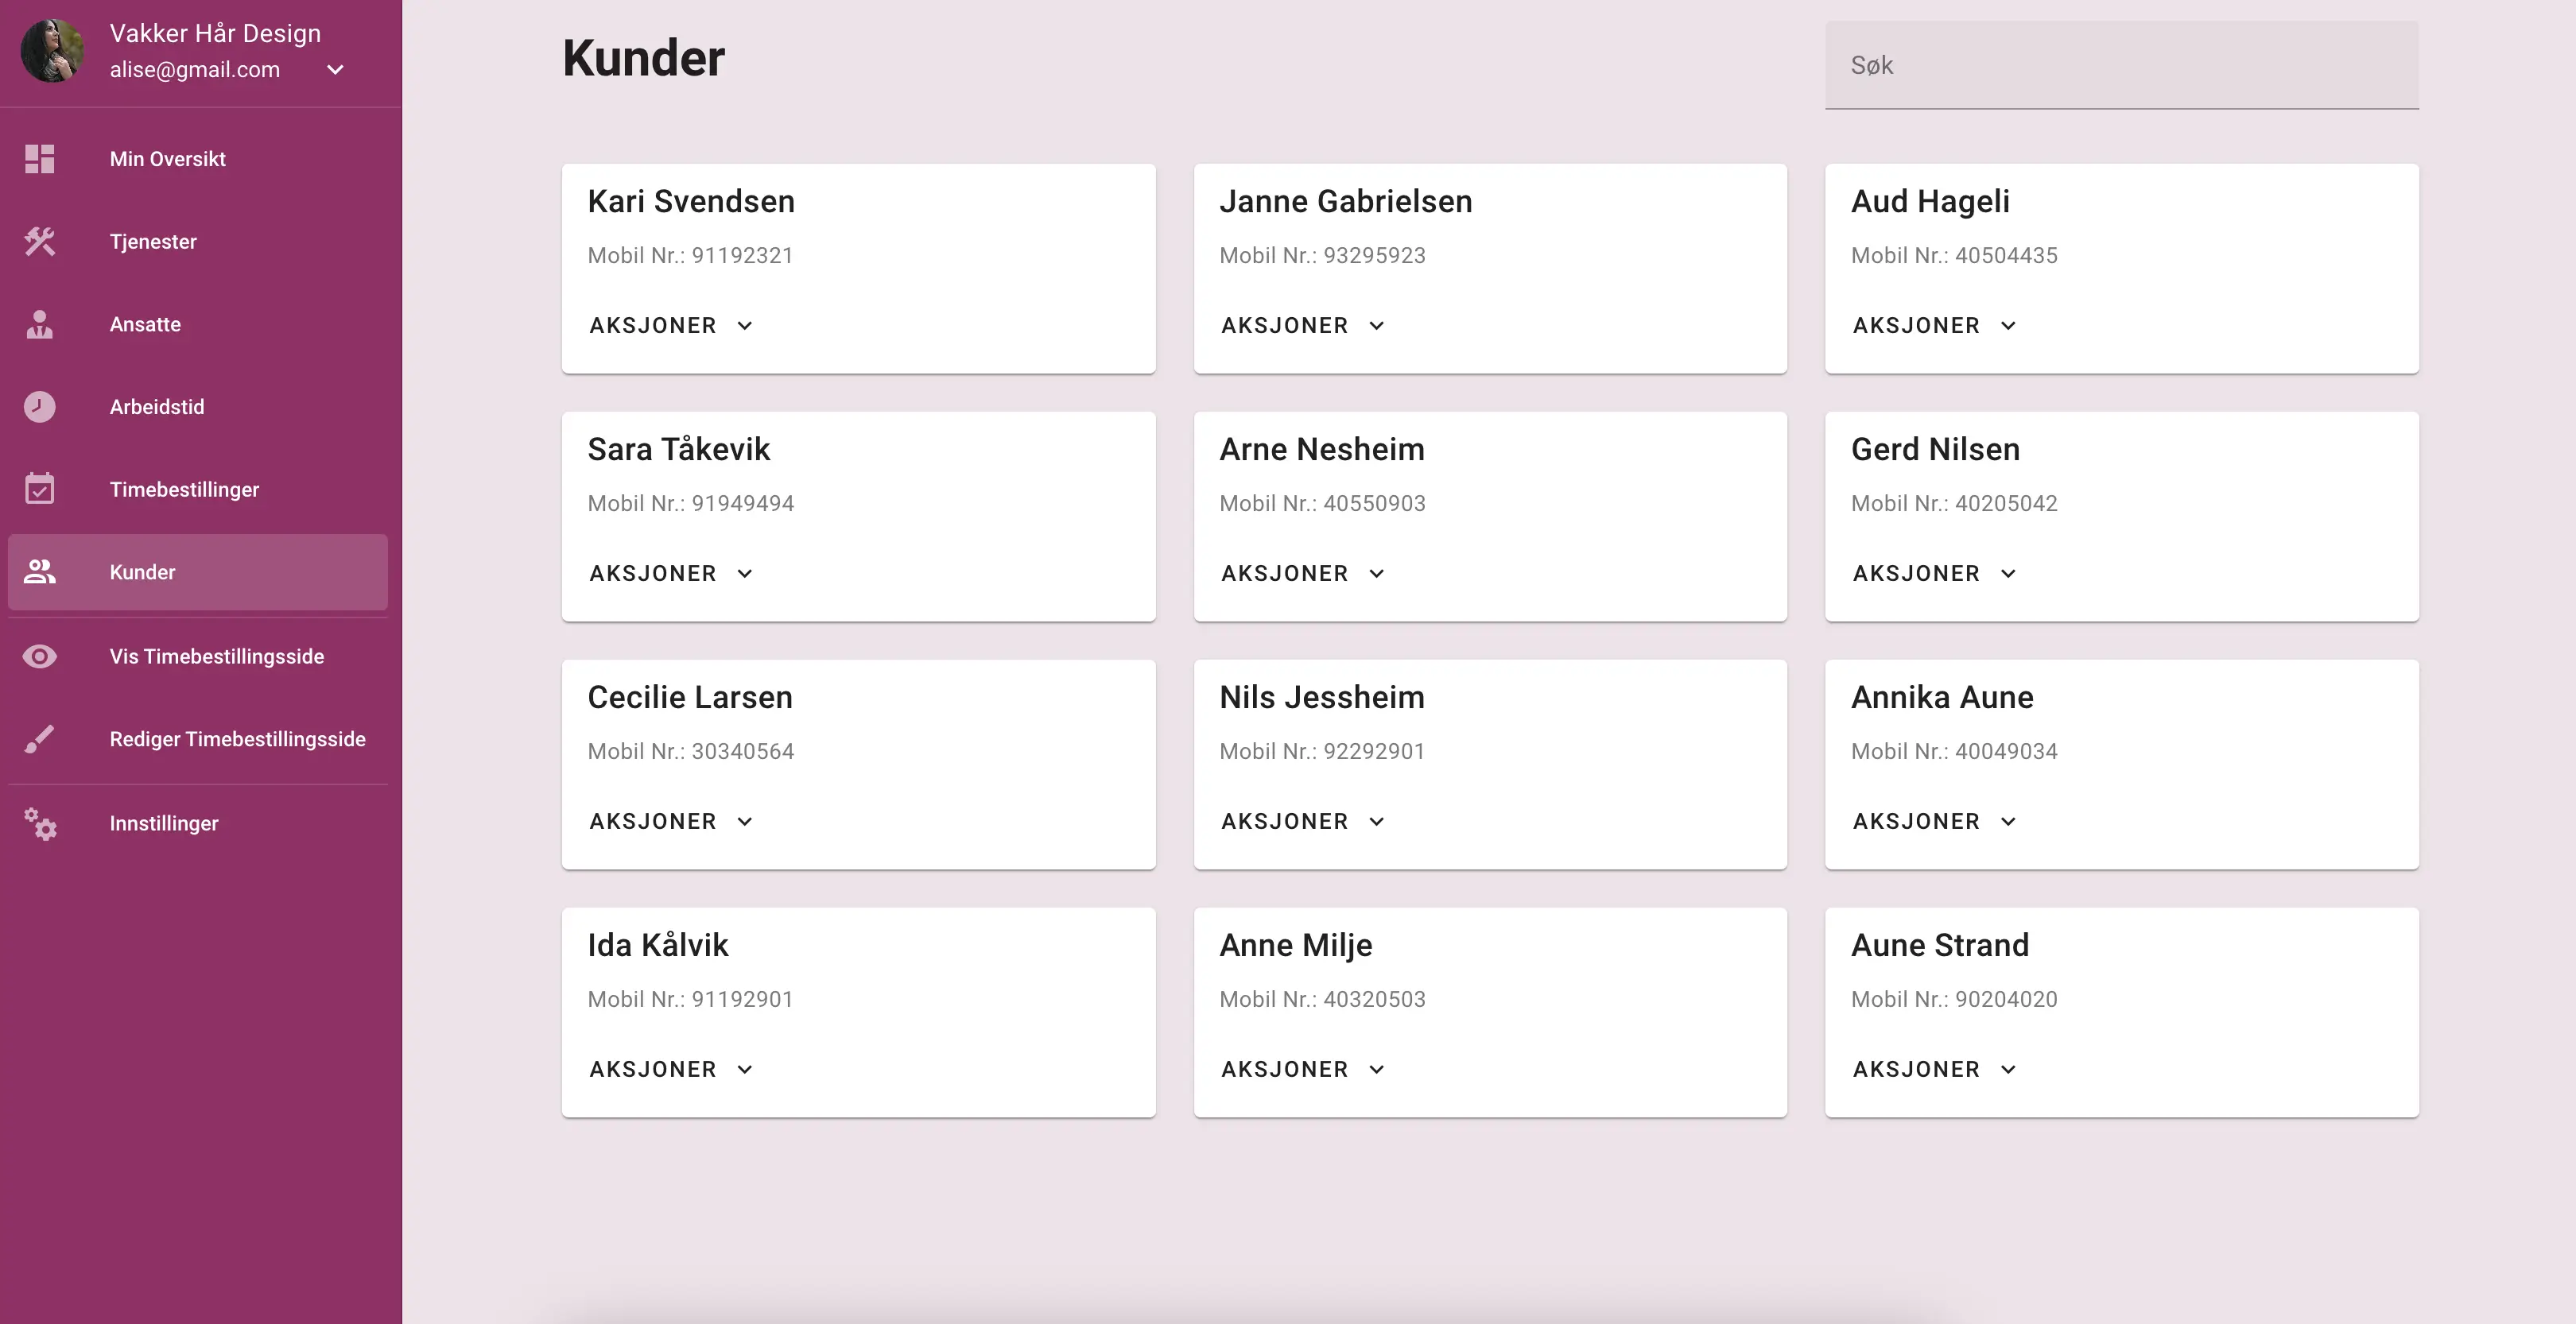
Task: Open Aksjoner dropdown on Aud Hageli card
Action: 1934,326
